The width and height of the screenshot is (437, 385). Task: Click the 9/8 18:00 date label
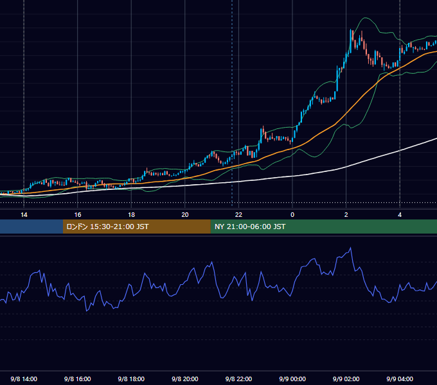point(131,379)
